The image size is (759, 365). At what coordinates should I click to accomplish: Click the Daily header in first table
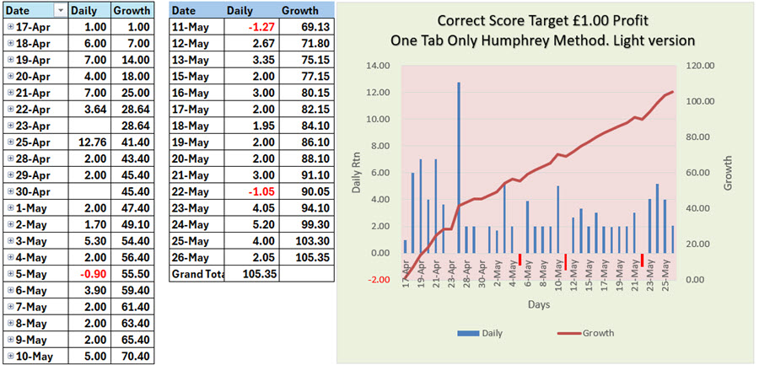(89, 11)
